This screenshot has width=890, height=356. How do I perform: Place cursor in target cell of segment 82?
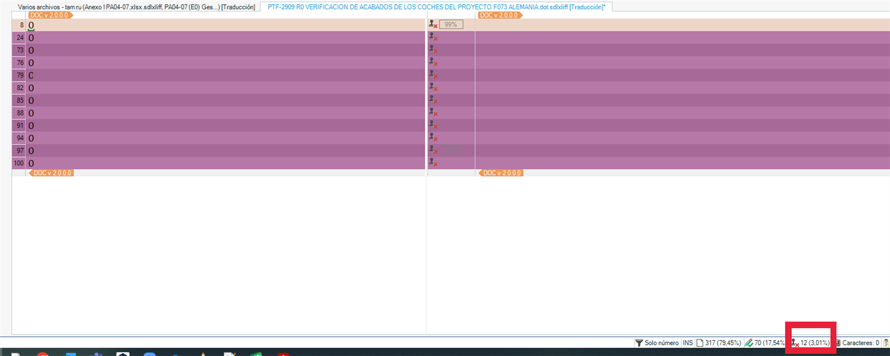click(x=682, y=88)
